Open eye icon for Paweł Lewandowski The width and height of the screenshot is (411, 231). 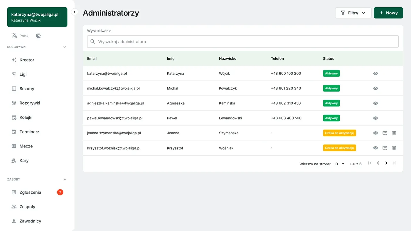pyautogui.click(x=375, y=118)
